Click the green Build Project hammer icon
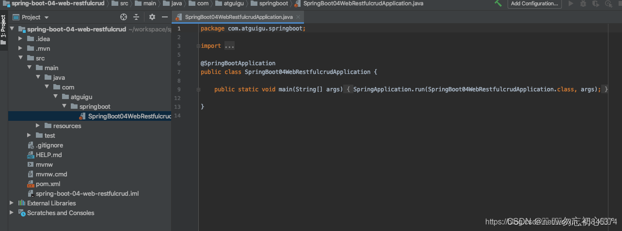 498,3
